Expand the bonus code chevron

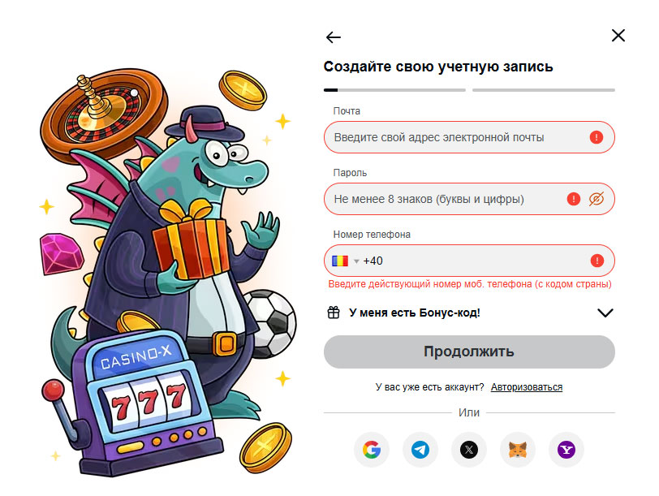(605, 313)
